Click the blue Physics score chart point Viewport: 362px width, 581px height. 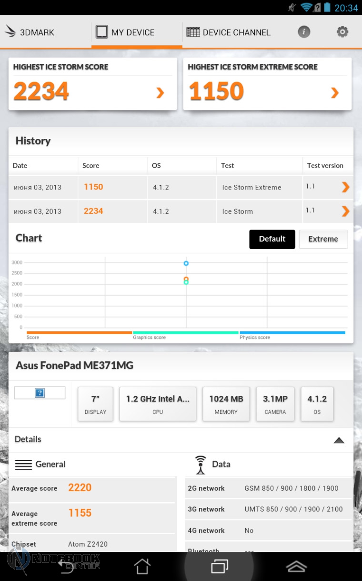click(x=186, y=264)
